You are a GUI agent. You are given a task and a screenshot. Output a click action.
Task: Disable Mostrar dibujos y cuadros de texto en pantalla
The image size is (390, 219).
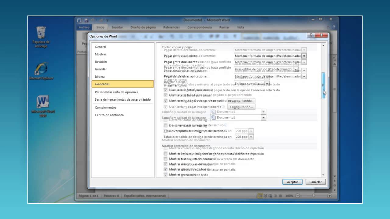point(165,169)
